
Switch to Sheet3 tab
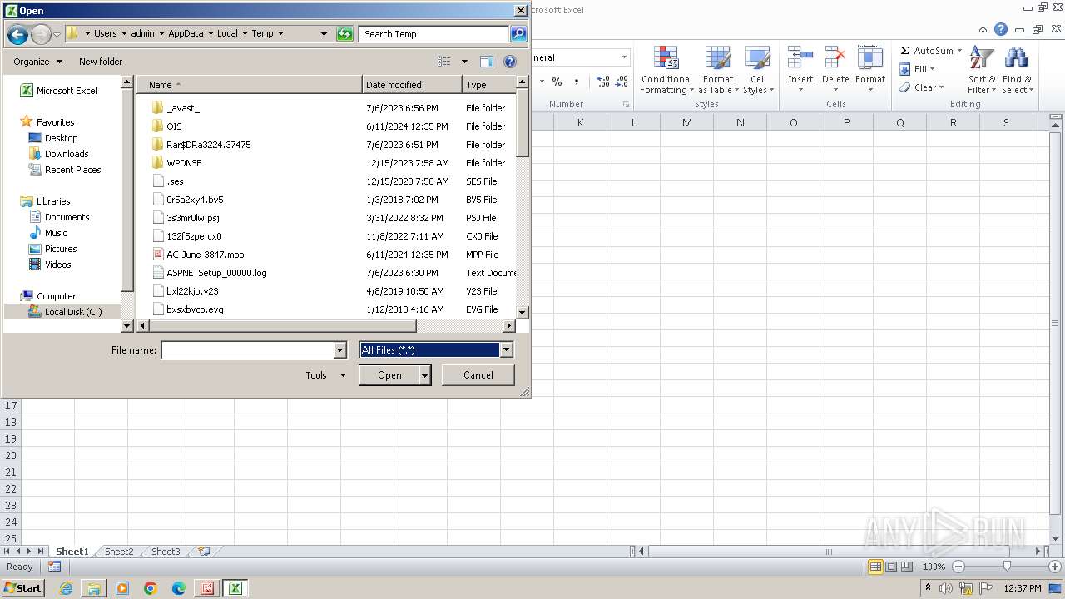coord(165,552)
